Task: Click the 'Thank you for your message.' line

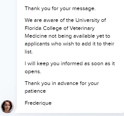Action: (60, 9)
